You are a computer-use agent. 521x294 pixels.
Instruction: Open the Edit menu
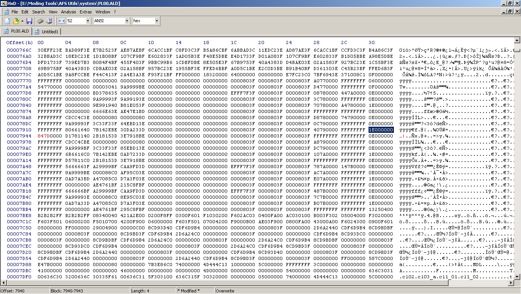[x=25, y=12]
